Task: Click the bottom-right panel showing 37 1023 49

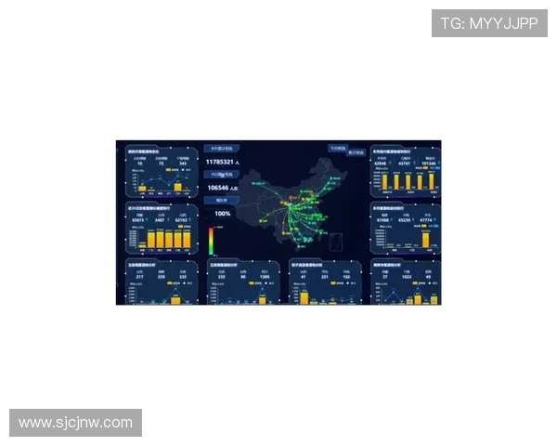Action: click(406, 283)
